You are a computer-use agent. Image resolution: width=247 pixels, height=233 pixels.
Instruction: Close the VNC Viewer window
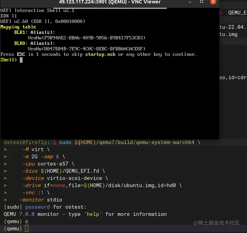(x=213, y=2)
